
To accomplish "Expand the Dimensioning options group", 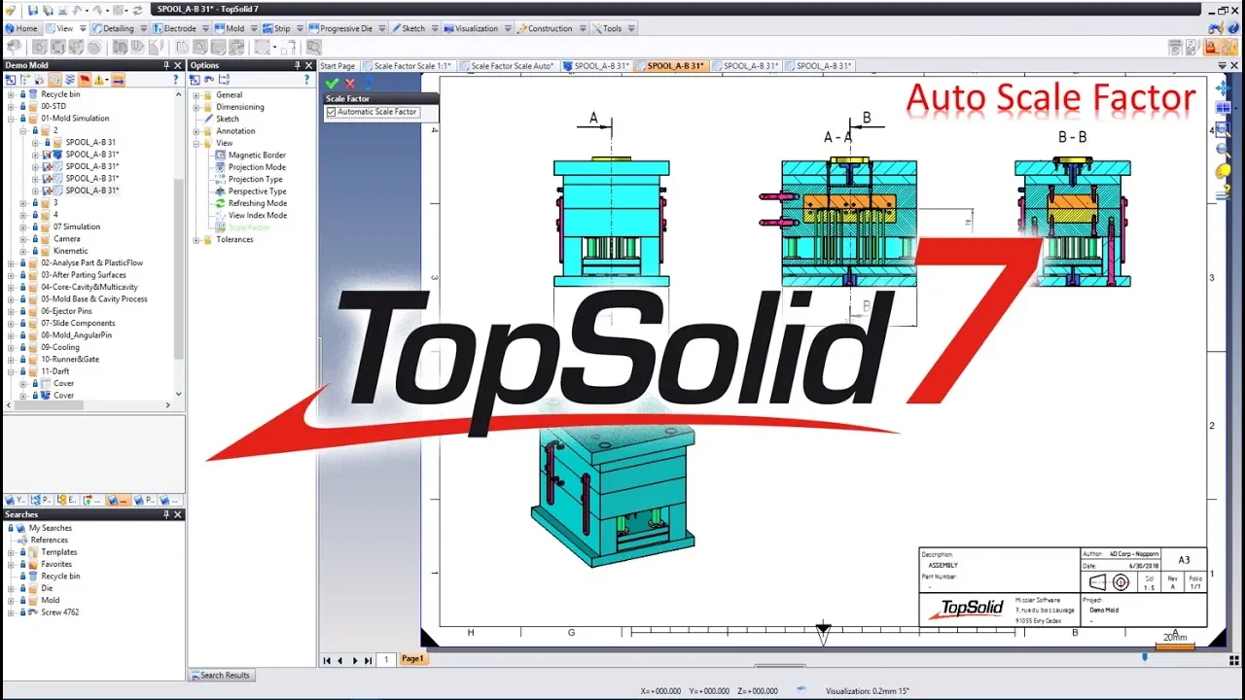I will (196, 107).
